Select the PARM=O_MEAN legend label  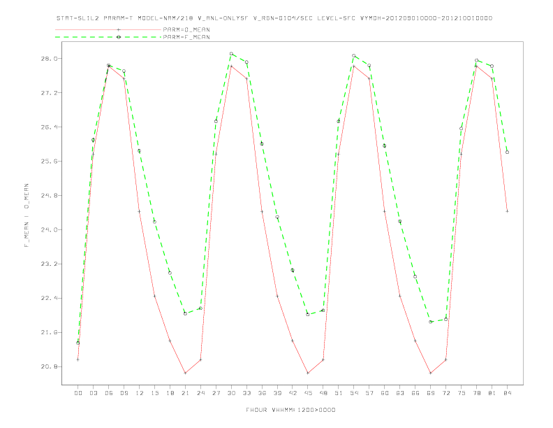186,29
